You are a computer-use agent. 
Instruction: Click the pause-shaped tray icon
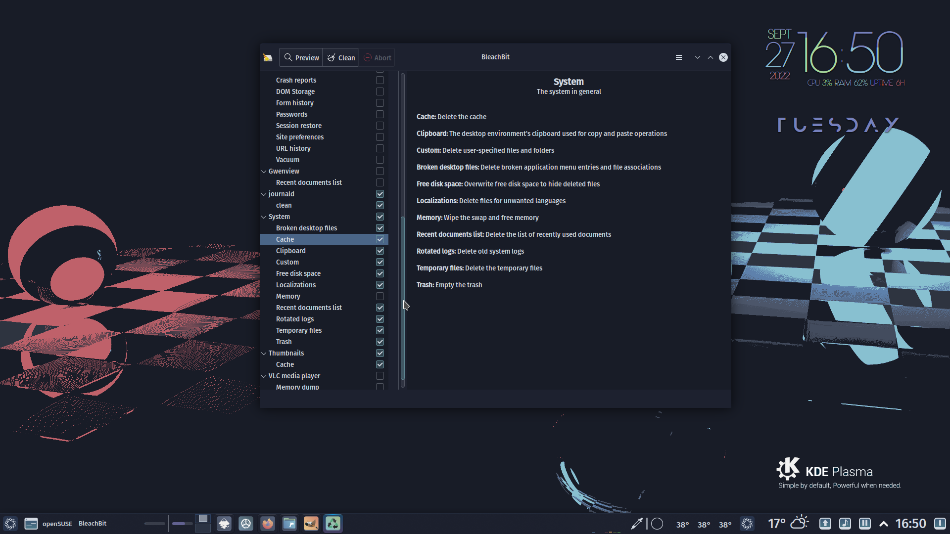tap(865, 524)
